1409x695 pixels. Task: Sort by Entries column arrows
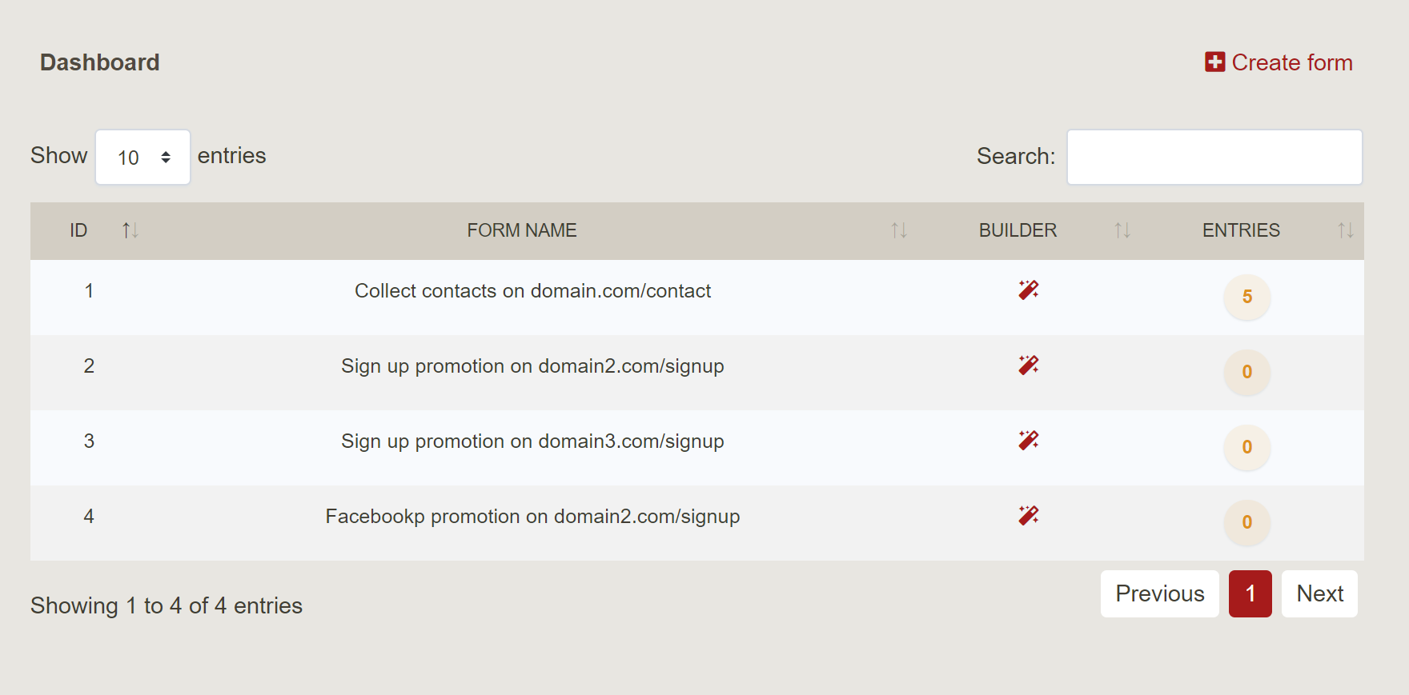(x=1345, y=230)
